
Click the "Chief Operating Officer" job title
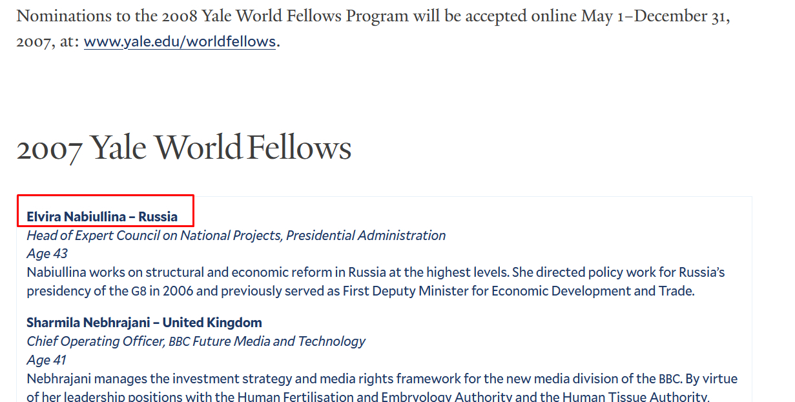coord(95,341)
